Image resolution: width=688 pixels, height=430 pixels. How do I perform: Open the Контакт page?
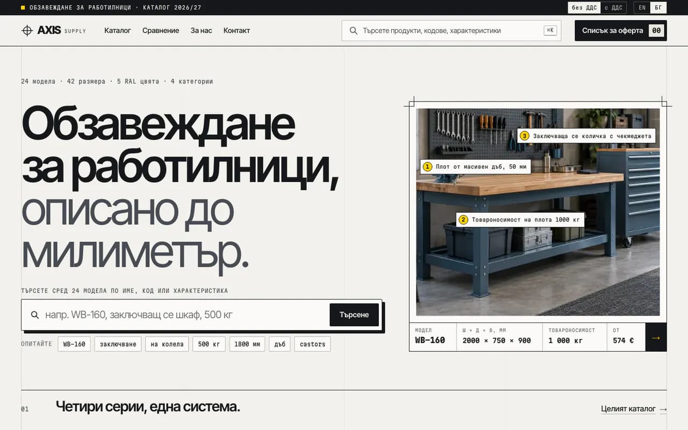[236, 31]
